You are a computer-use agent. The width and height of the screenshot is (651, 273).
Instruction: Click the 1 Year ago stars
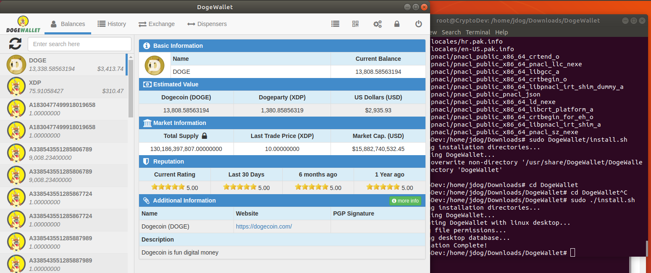point(383,187)
